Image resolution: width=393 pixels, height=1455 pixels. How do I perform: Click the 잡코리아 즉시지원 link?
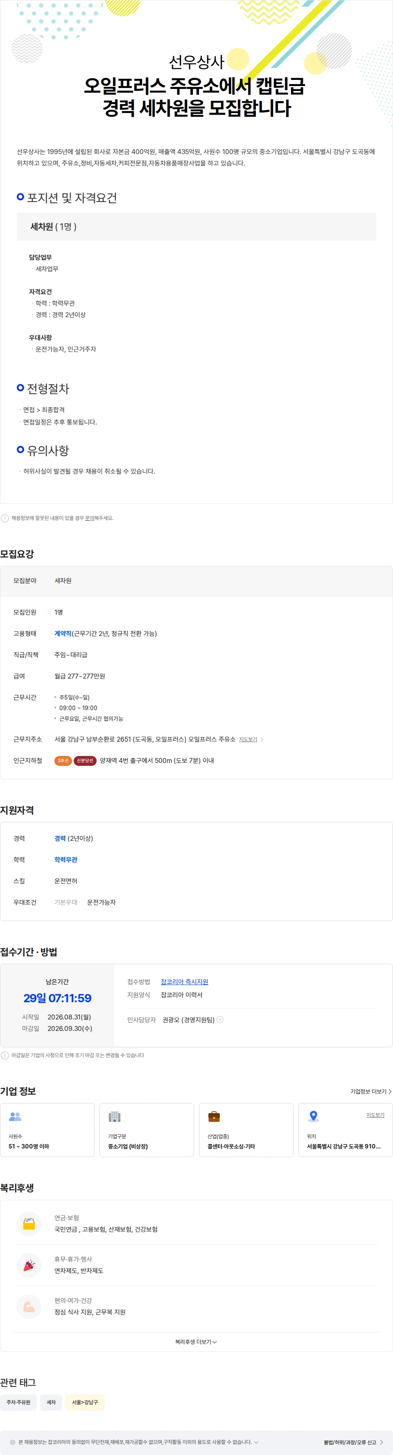(x=184, y=982)
